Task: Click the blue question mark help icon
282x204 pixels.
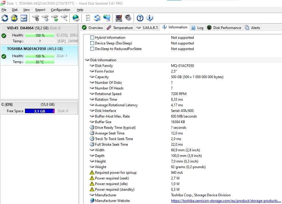Action: pyautogui.click(x=140, y=18)
